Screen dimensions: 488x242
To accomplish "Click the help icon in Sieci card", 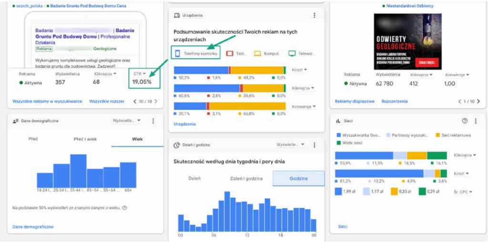I will coord(465,121).
